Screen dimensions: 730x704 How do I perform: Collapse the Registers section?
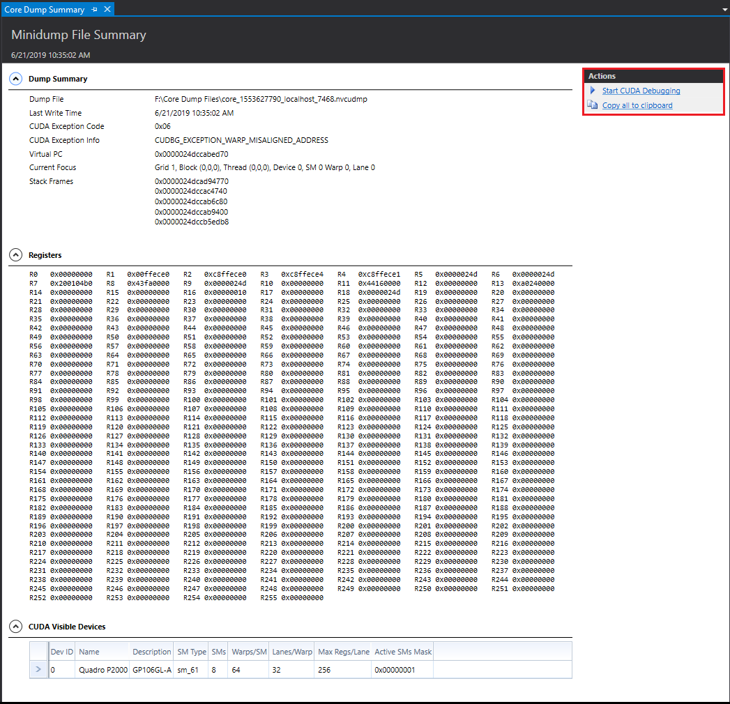(x=15, y=255)
